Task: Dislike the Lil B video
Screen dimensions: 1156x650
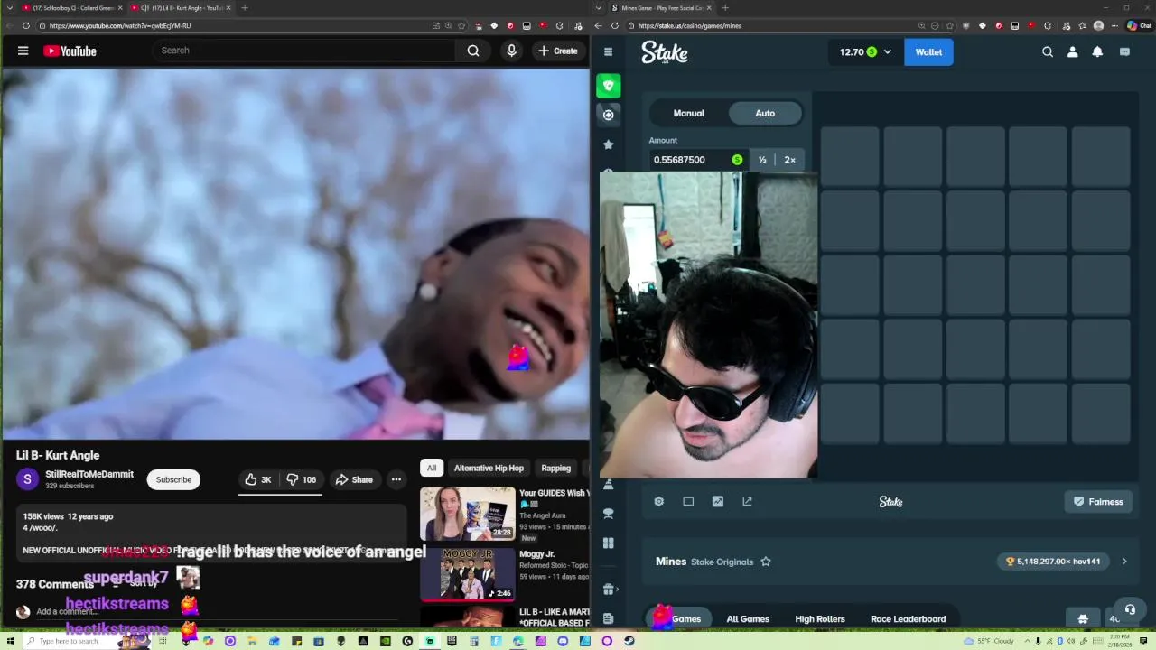Action: click(x=301, y=479)
